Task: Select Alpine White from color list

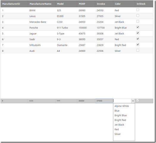Action: point(124,106)
